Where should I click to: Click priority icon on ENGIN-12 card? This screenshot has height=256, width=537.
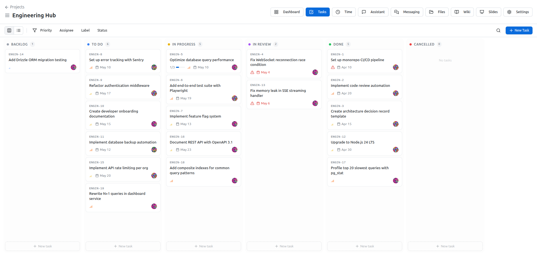pos(333,150)
